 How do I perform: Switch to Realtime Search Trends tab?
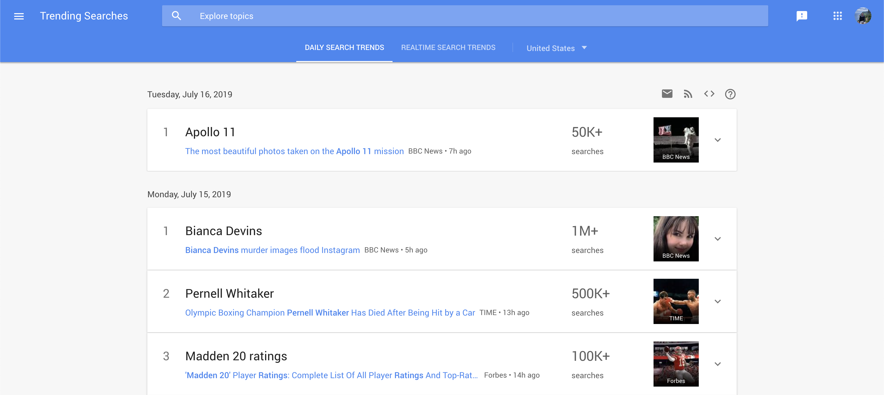tap(448, 48)
